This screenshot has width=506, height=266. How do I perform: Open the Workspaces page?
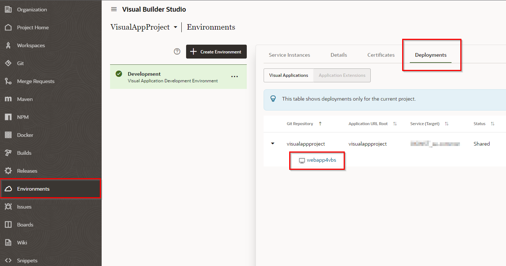coord(31,45)
